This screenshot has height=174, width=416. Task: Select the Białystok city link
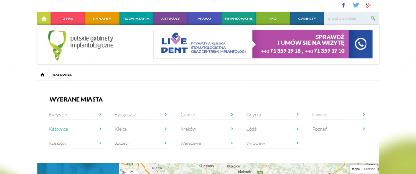pyautogui.click(x=58, y=115)
